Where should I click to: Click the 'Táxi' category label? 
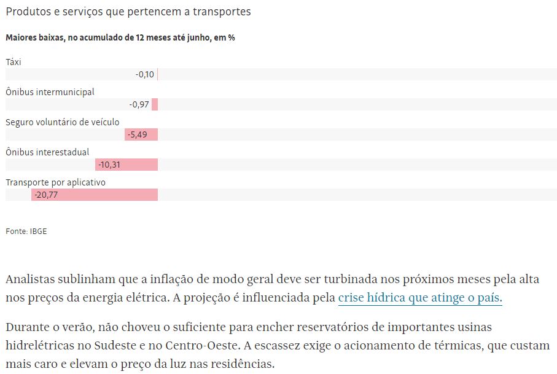(x=14, y=61)
